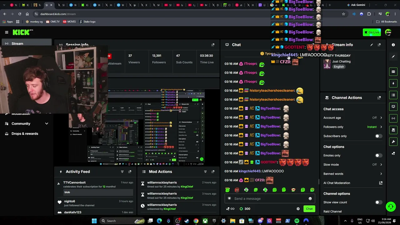Open the Stake logo bookmark
400x225 pixels.
pyautogui.click(x=87, y=22)
